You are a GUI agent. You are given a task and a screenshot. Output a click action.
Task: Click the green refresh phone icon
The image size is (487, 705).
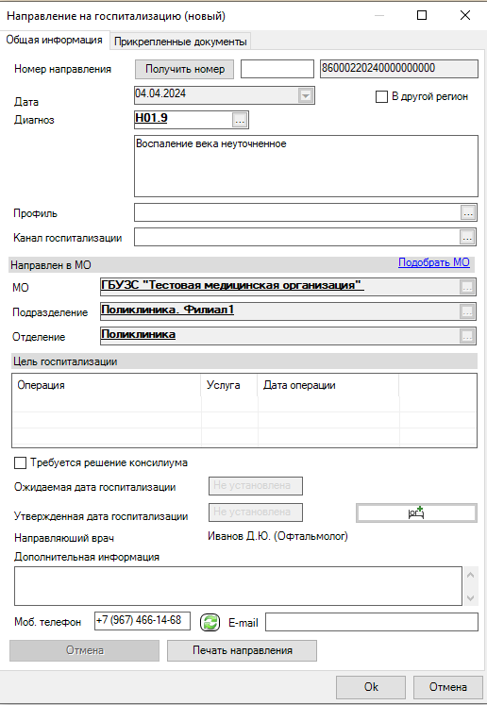click(x=210, y=622)
